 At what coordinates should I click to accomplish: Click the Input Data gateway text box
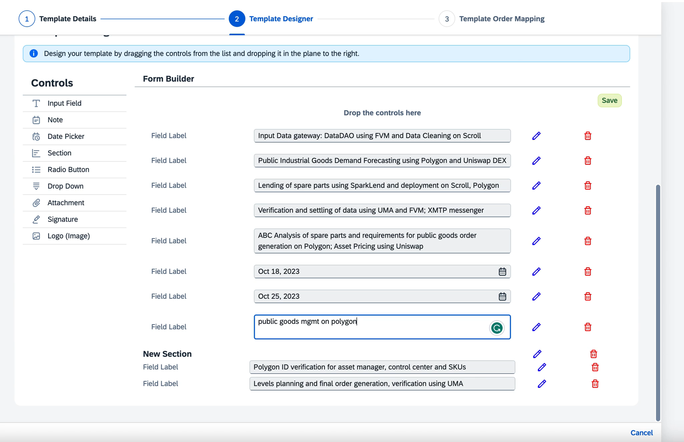(382, 136)
